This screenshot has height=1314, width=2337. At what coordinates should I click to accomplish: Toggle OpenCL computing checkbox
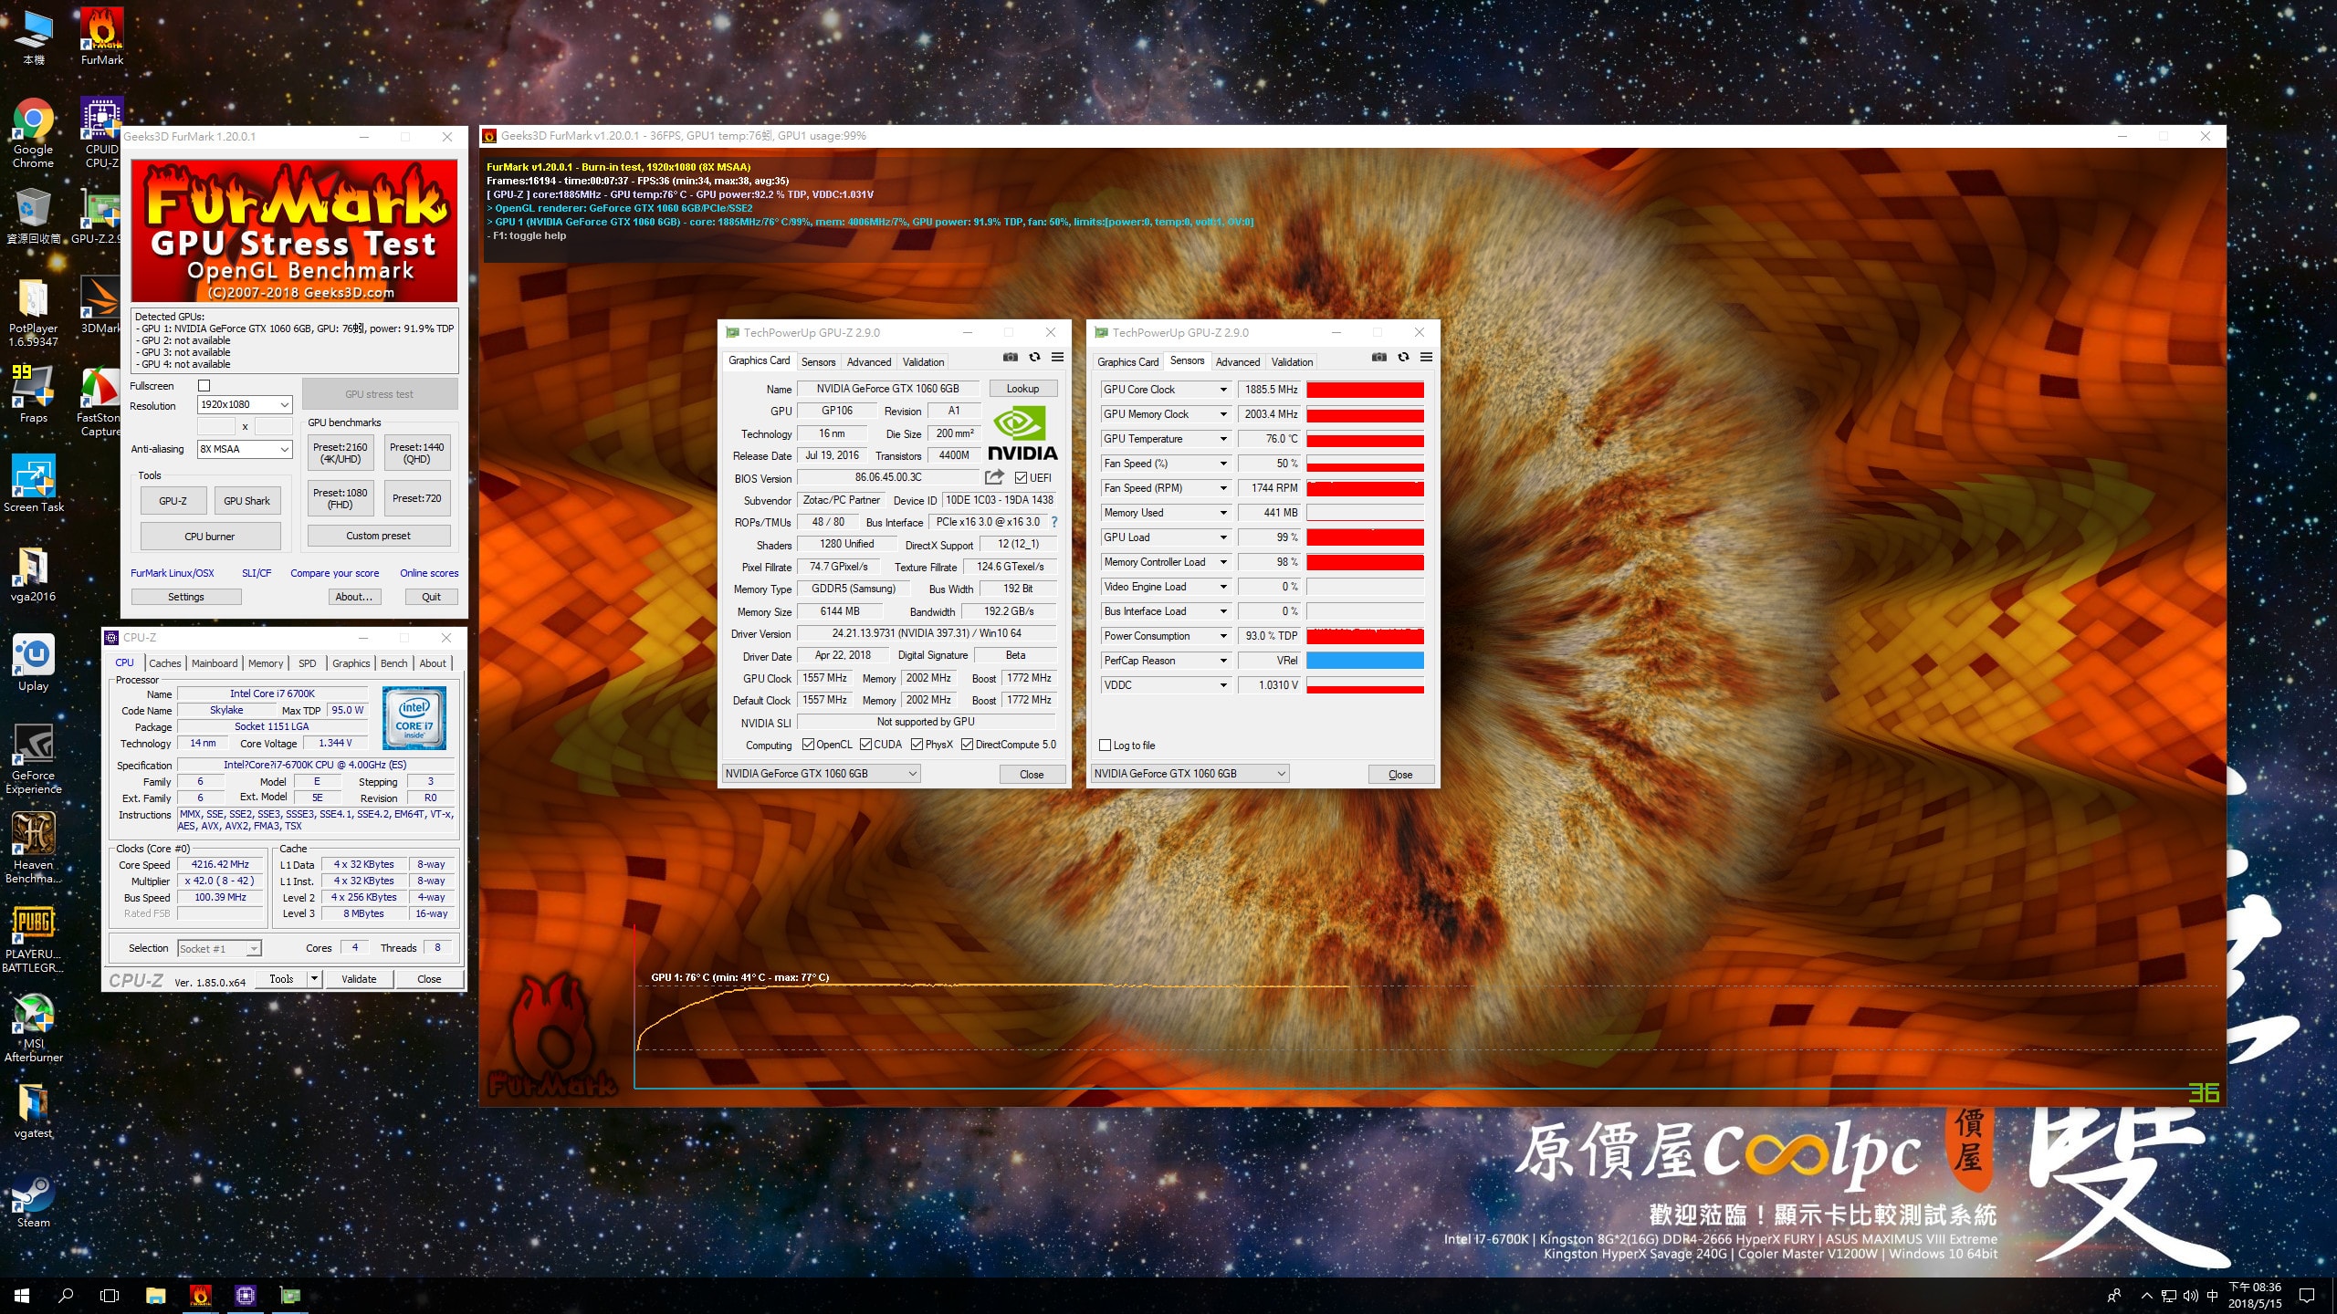click(808, 745)
